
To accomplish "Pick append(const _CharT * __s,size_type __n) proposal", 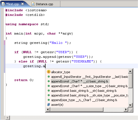I will [89, 86].
